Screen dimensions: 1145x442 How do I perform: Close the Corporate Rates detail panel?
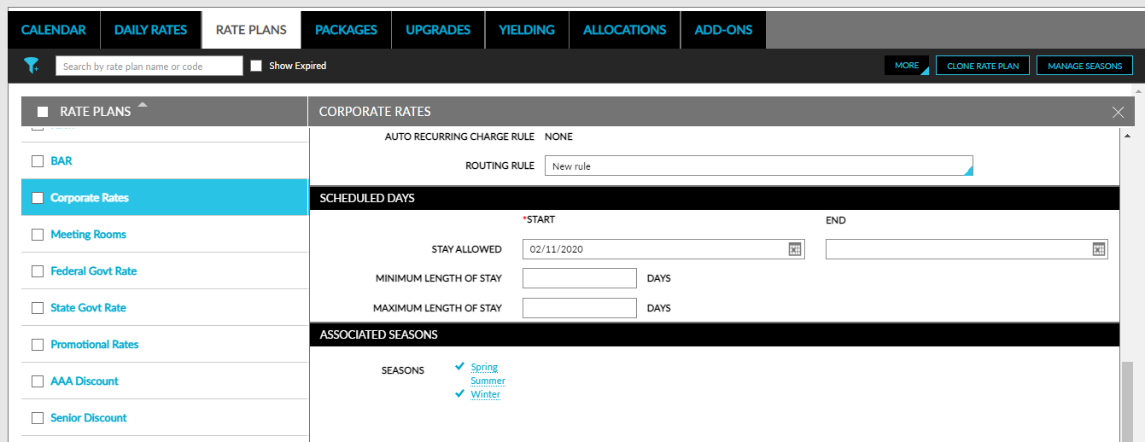(1119, 112)
